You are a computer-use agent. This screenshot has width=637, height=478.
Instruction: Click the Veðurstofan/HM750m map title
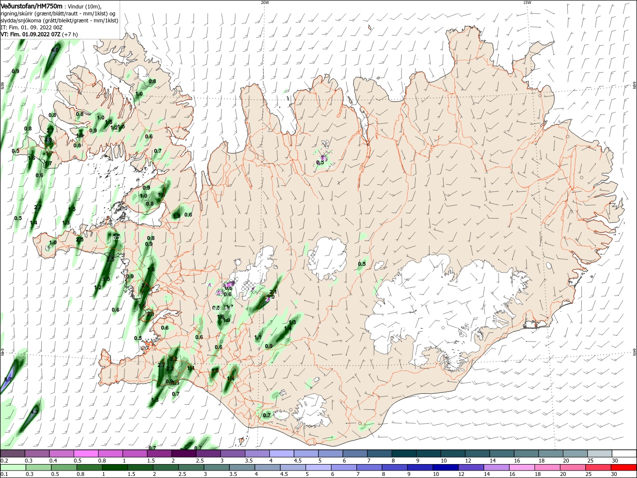click(31, 5)
